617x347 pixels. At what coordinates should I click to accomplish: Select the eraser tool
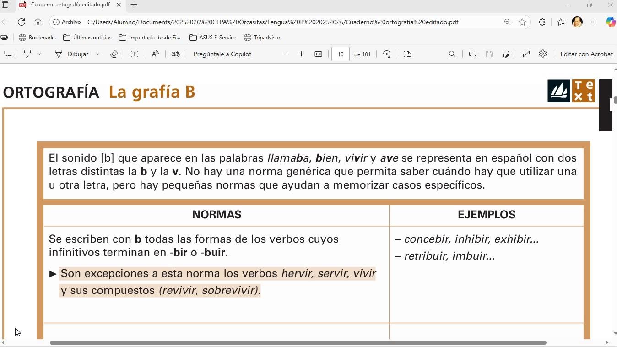[x=114, y=54]
